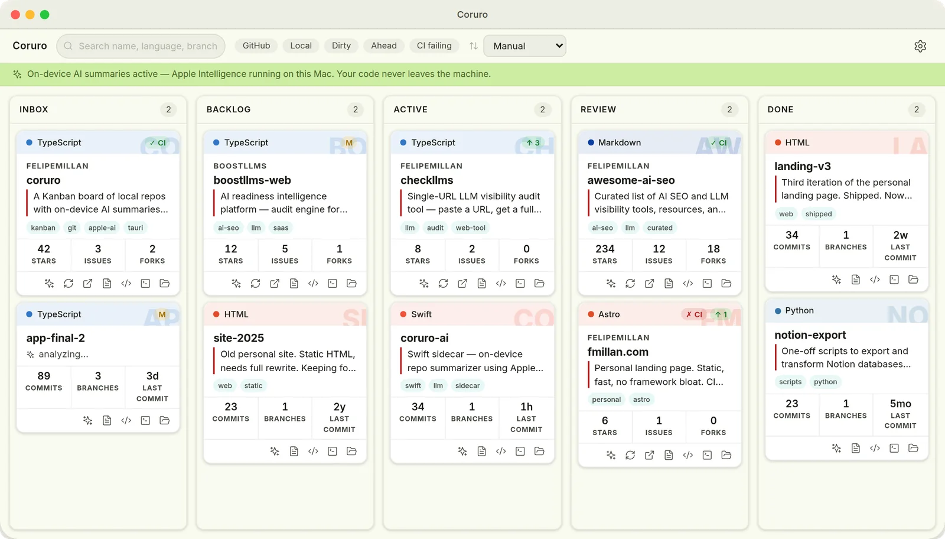Reveal coruro folder in Finder
The width and height of the screenshot is (945, 539).
point(165,284)
